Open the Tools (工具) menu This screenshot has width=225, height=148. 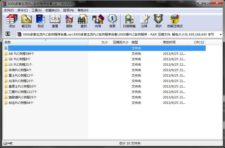pyautogui.click(x=37, y=10)
